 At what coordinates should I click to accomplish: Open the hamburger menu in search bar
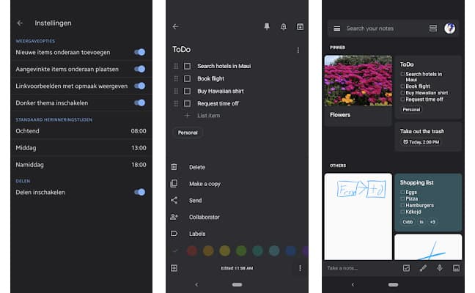coord(336,29)
